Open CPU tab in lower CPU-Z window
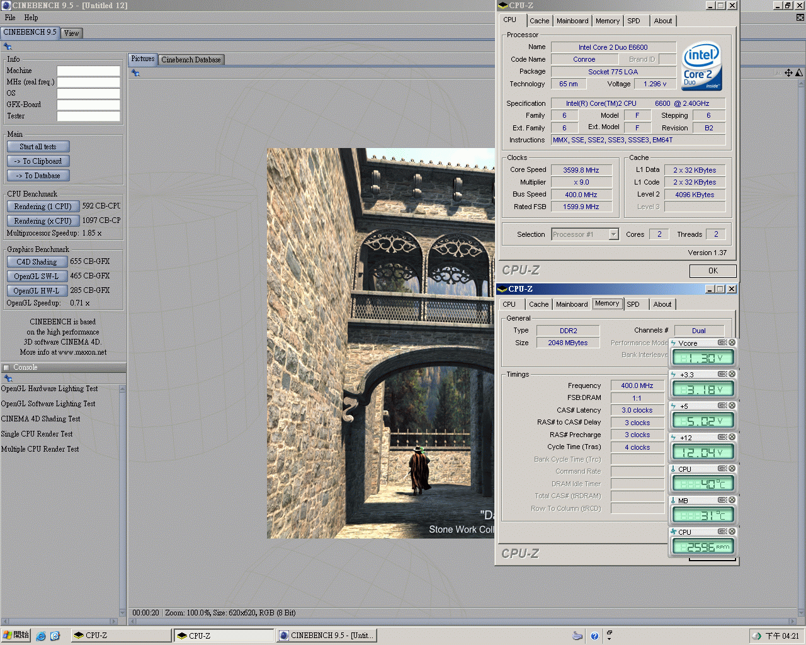This screenshot has height=645, width=806. pyautogui.click(x=509, y=304)
